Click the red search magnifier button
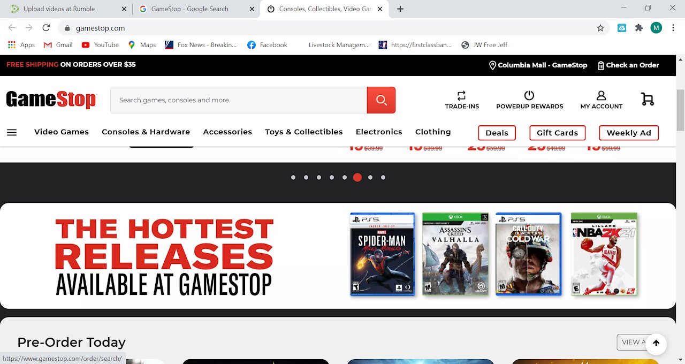685x364 pixels. [x=381, y=100]
